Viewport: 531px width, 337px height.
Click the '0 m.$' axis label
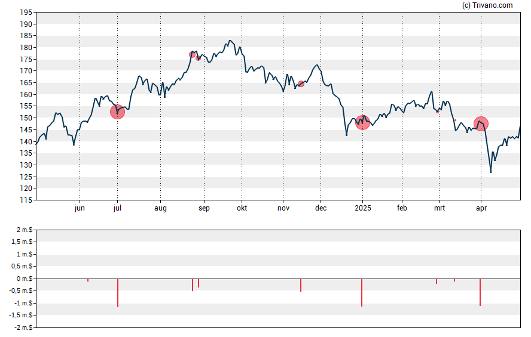[x=25, y=279]
